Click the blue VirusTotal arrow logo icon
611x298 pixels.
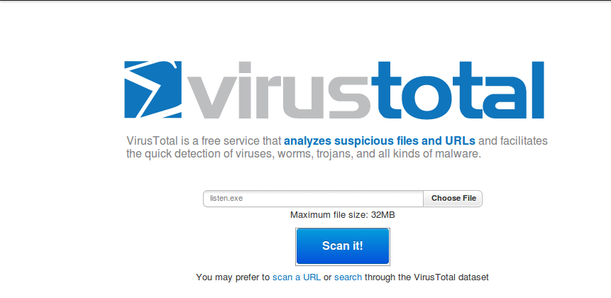[153, 89]
